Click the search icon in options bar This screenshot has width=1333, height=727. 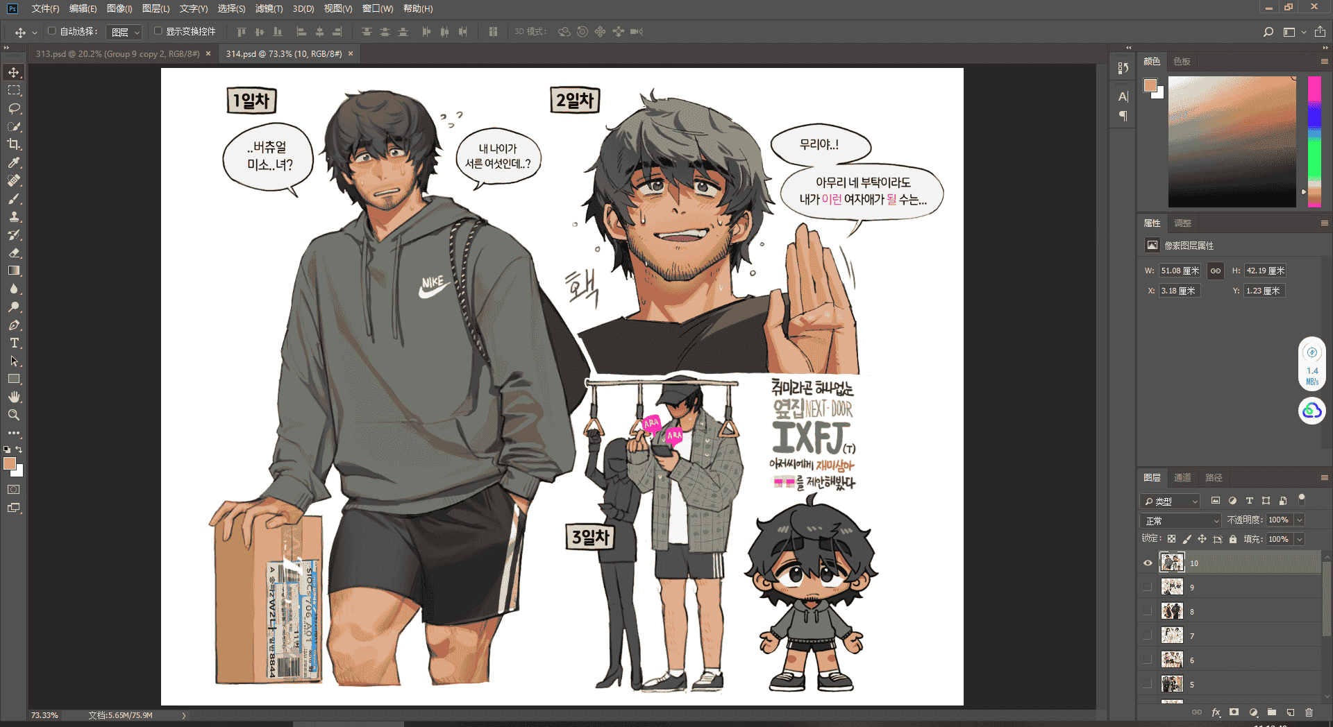pos(1268,32)
